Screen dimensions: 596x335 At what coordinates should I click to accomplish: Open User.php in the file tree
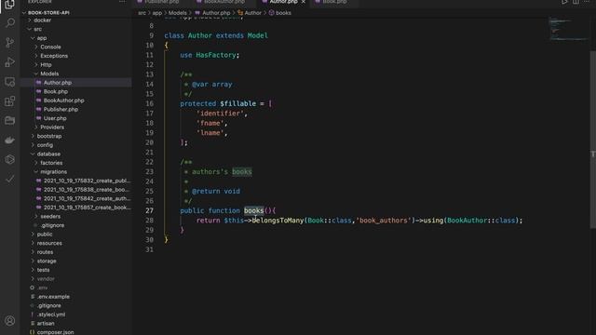tap(55, 118)
